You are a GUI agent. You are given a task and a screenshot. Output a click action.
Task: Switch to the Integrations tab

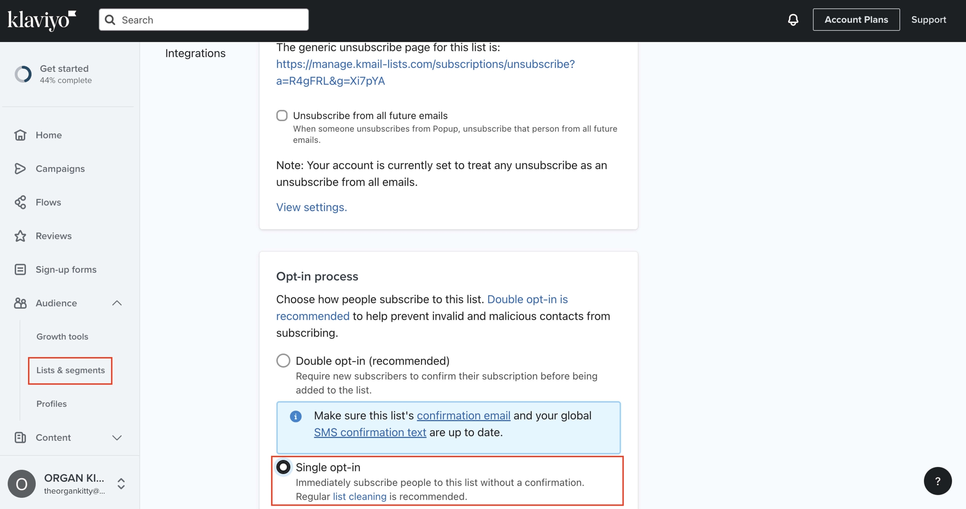point(195,53)
